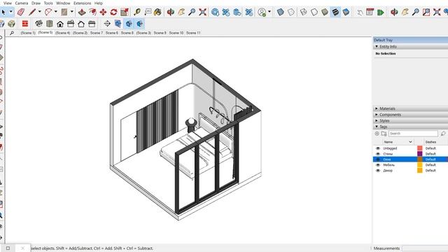Change the Стены purple color swatch
This screenshot has height=252, width=448.
[x=420, y=154]
